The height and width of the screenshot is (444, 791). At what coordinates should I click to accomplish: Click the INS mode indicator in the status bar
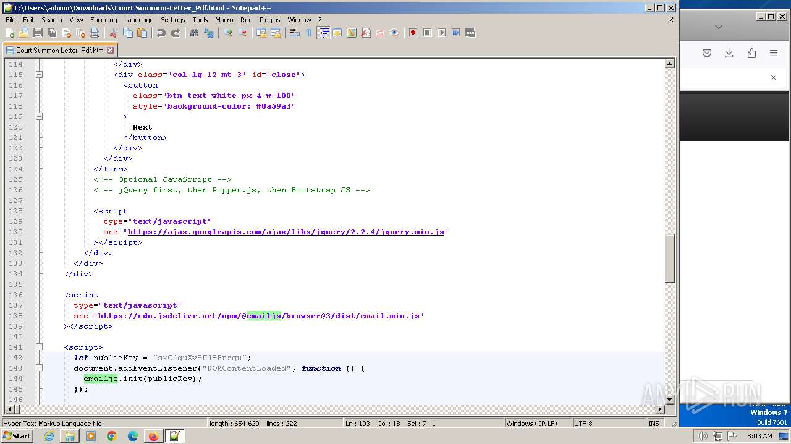653,424
